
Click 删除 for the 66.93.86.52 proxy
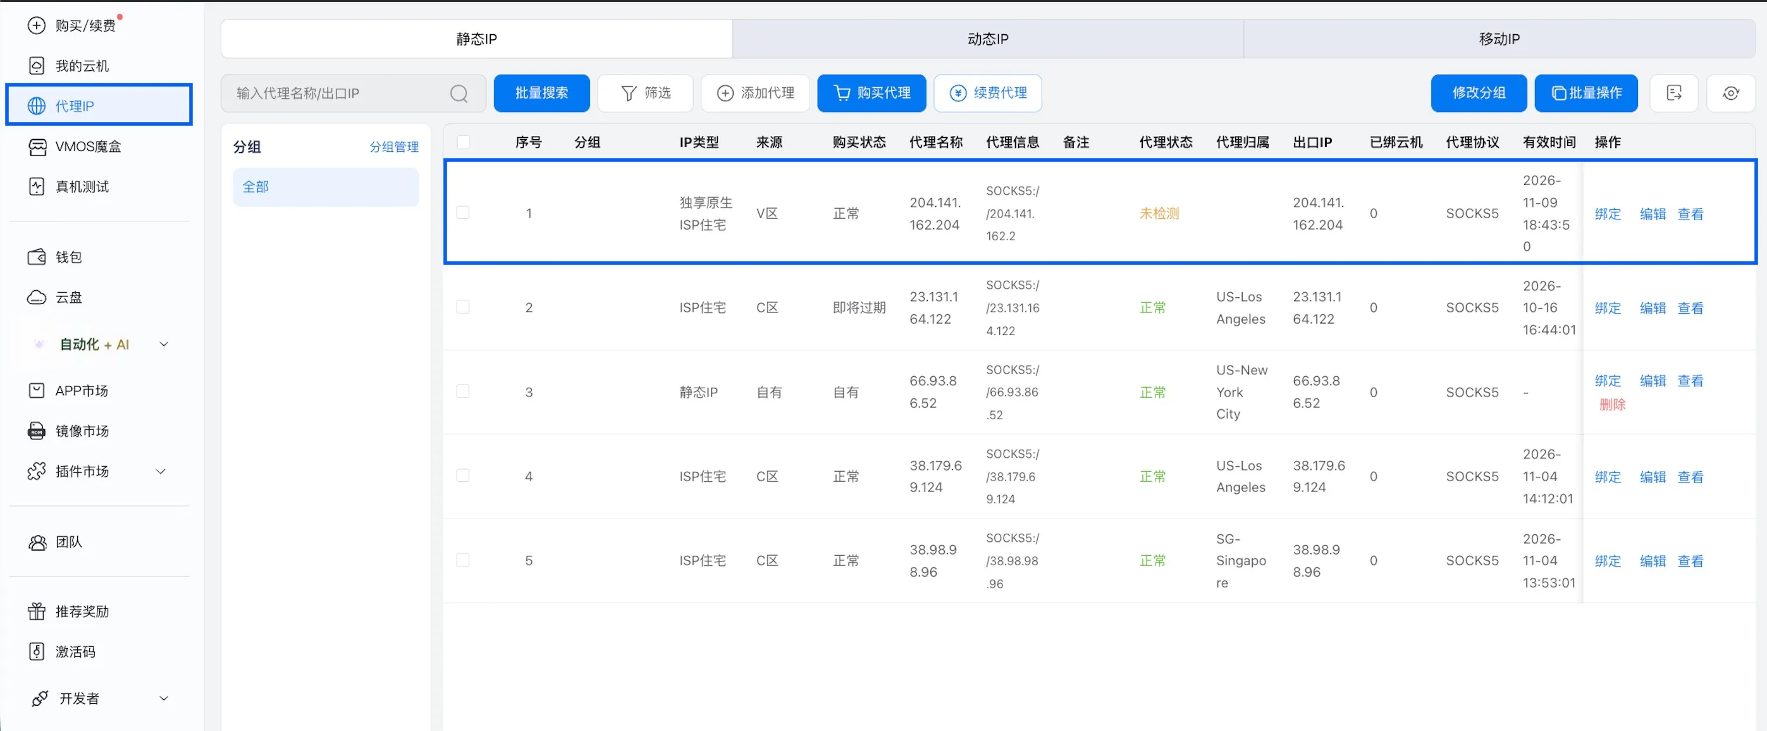click(1612, 405)
